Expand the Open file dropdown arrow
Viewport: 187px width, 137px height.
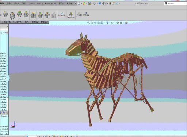[87, 4]
